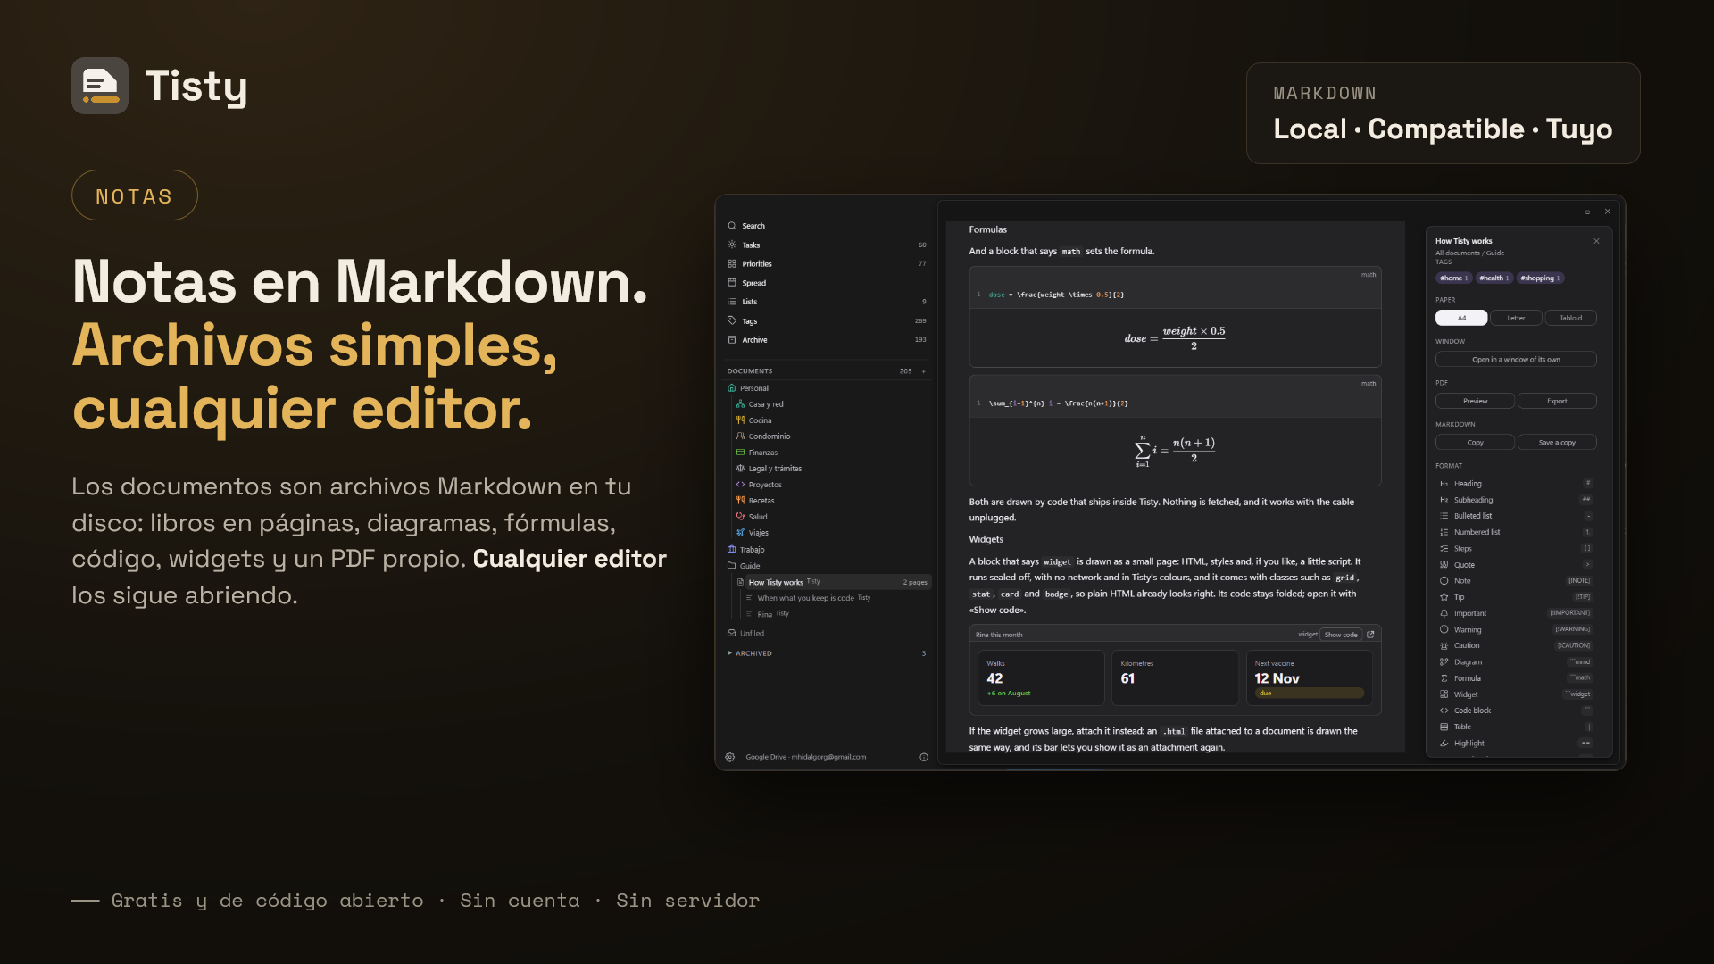Screen dimensions: 1714x964
Task: Click the Next vaccine due progress bar
Action: coord(1309,694)
